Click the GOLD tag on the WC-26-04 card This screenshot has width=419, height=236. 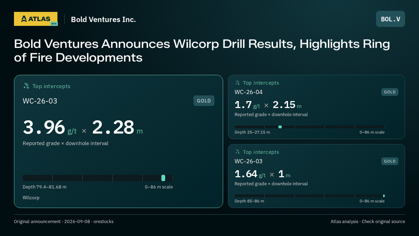coord(390,92)
